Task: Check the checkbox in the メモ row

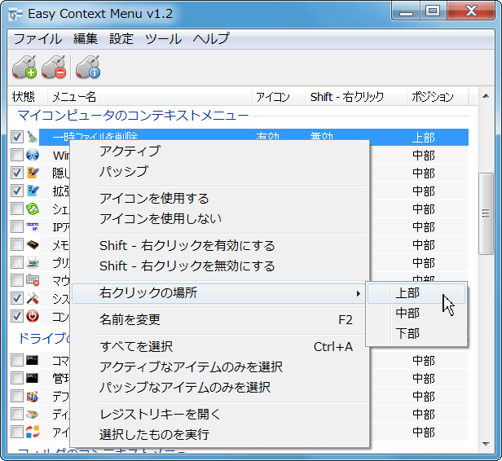Action: [x=17, y=244]
